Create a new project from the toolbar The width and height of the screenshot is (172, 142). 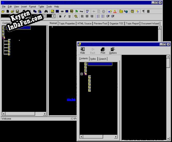point(3,11)
